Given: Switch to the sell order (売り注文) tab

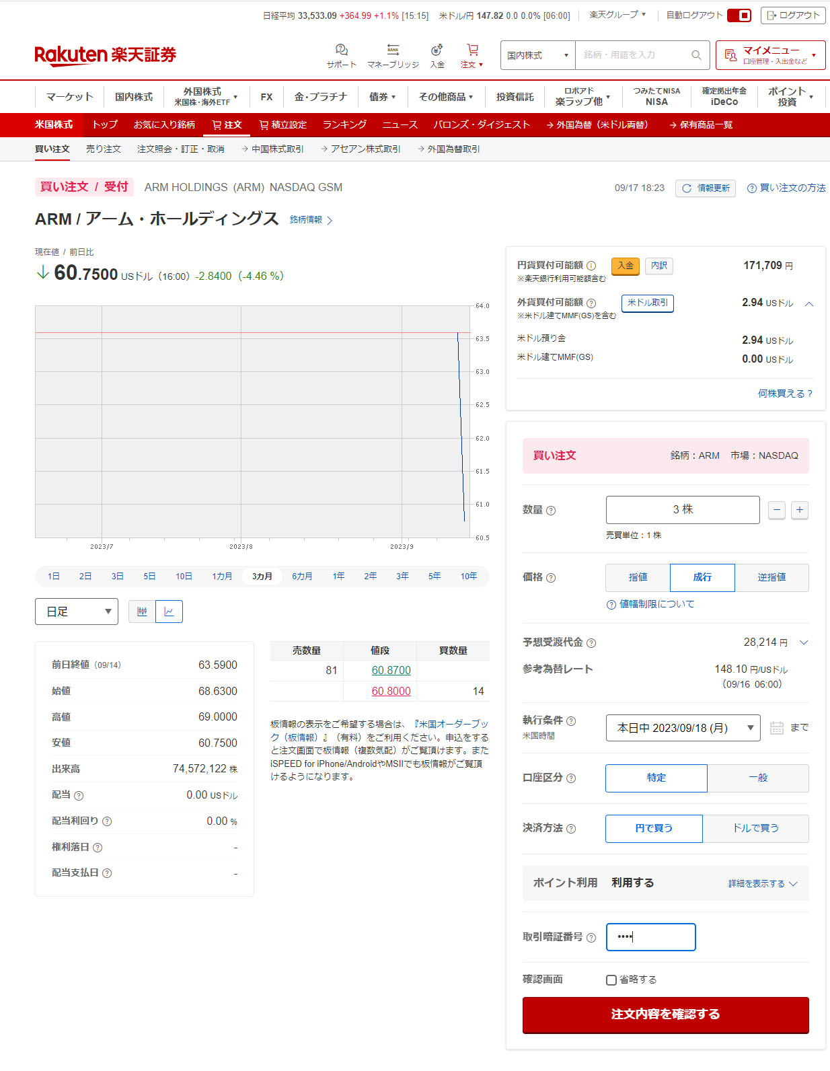Looking at the screenshot, I should [x=103, y=149].
